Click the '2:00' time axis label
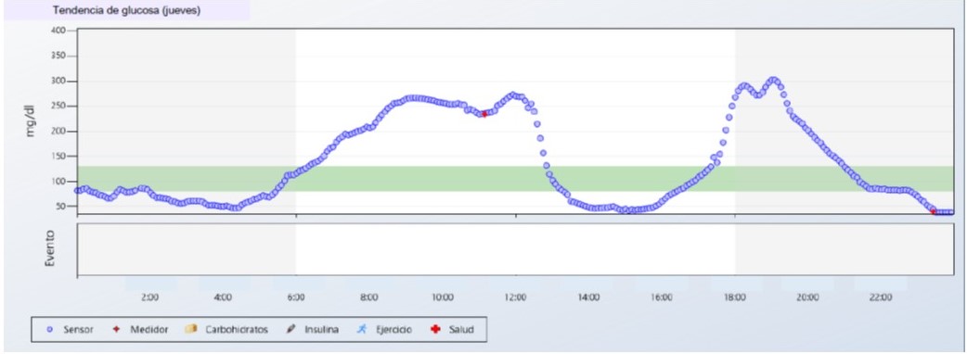The height and width of the screenshot is (354, 967). pos(149,297)
